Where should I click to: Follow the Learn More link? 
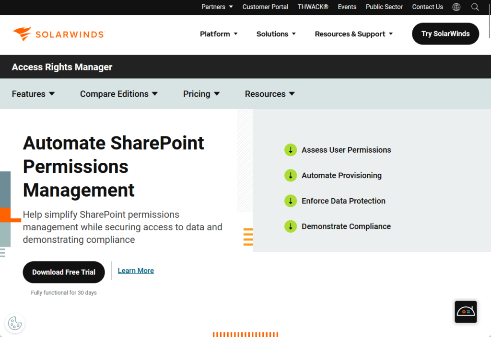136,271
